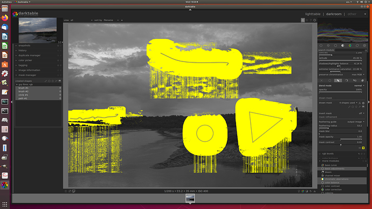
Task: Select the drawn mask blending icon
Action: pyautogui.click(x=338, y=81)
